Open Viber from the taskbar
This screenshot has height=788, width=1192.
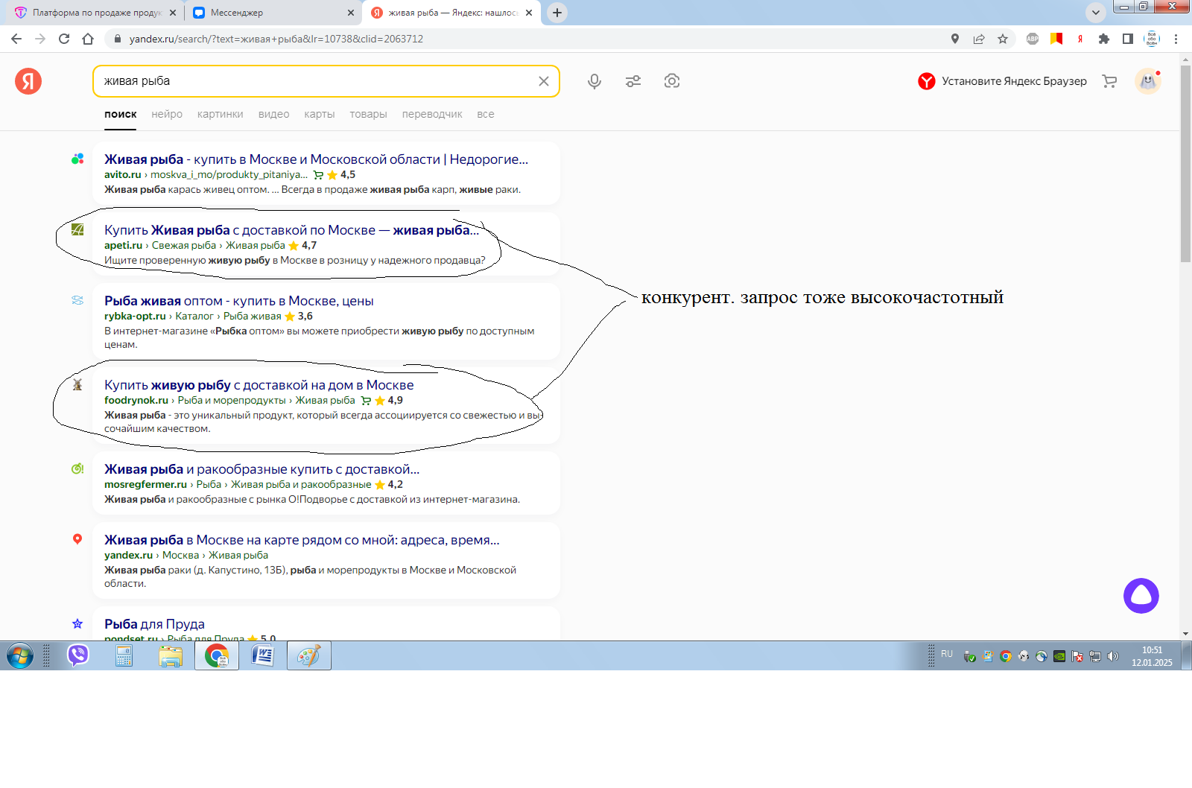[77, 655]
